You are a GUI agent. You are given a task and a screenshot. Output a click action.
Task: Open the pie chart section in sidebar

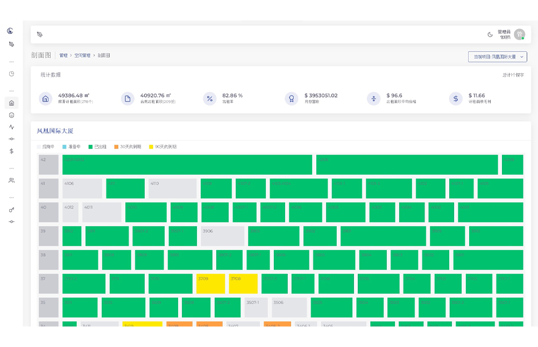(11, 74)
